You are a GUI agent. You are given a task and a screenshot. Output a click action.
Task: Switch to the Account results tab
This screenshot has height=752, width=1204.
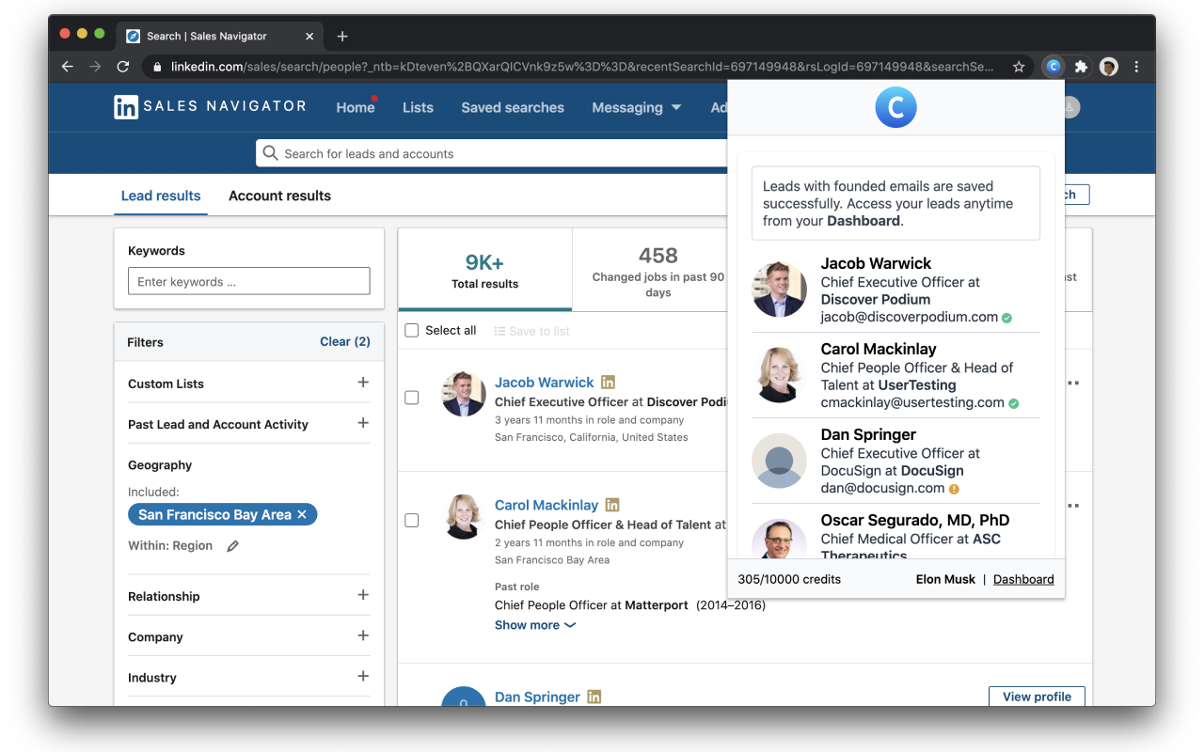[x=279, y=196]
